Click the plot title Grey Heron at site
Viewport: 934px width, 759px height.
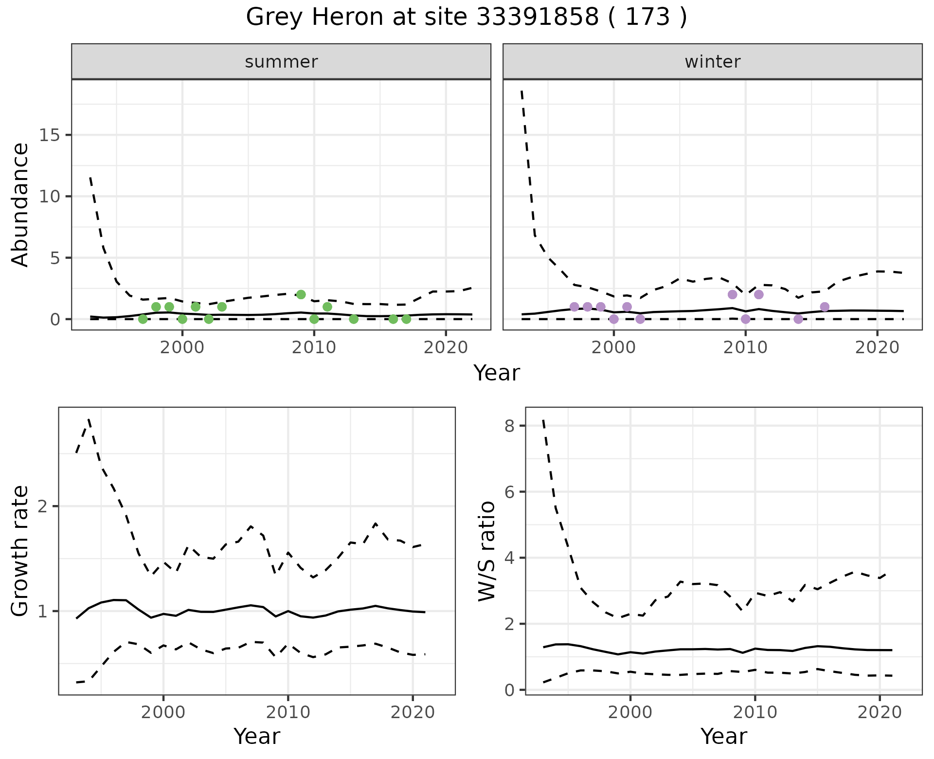point(466,18)
